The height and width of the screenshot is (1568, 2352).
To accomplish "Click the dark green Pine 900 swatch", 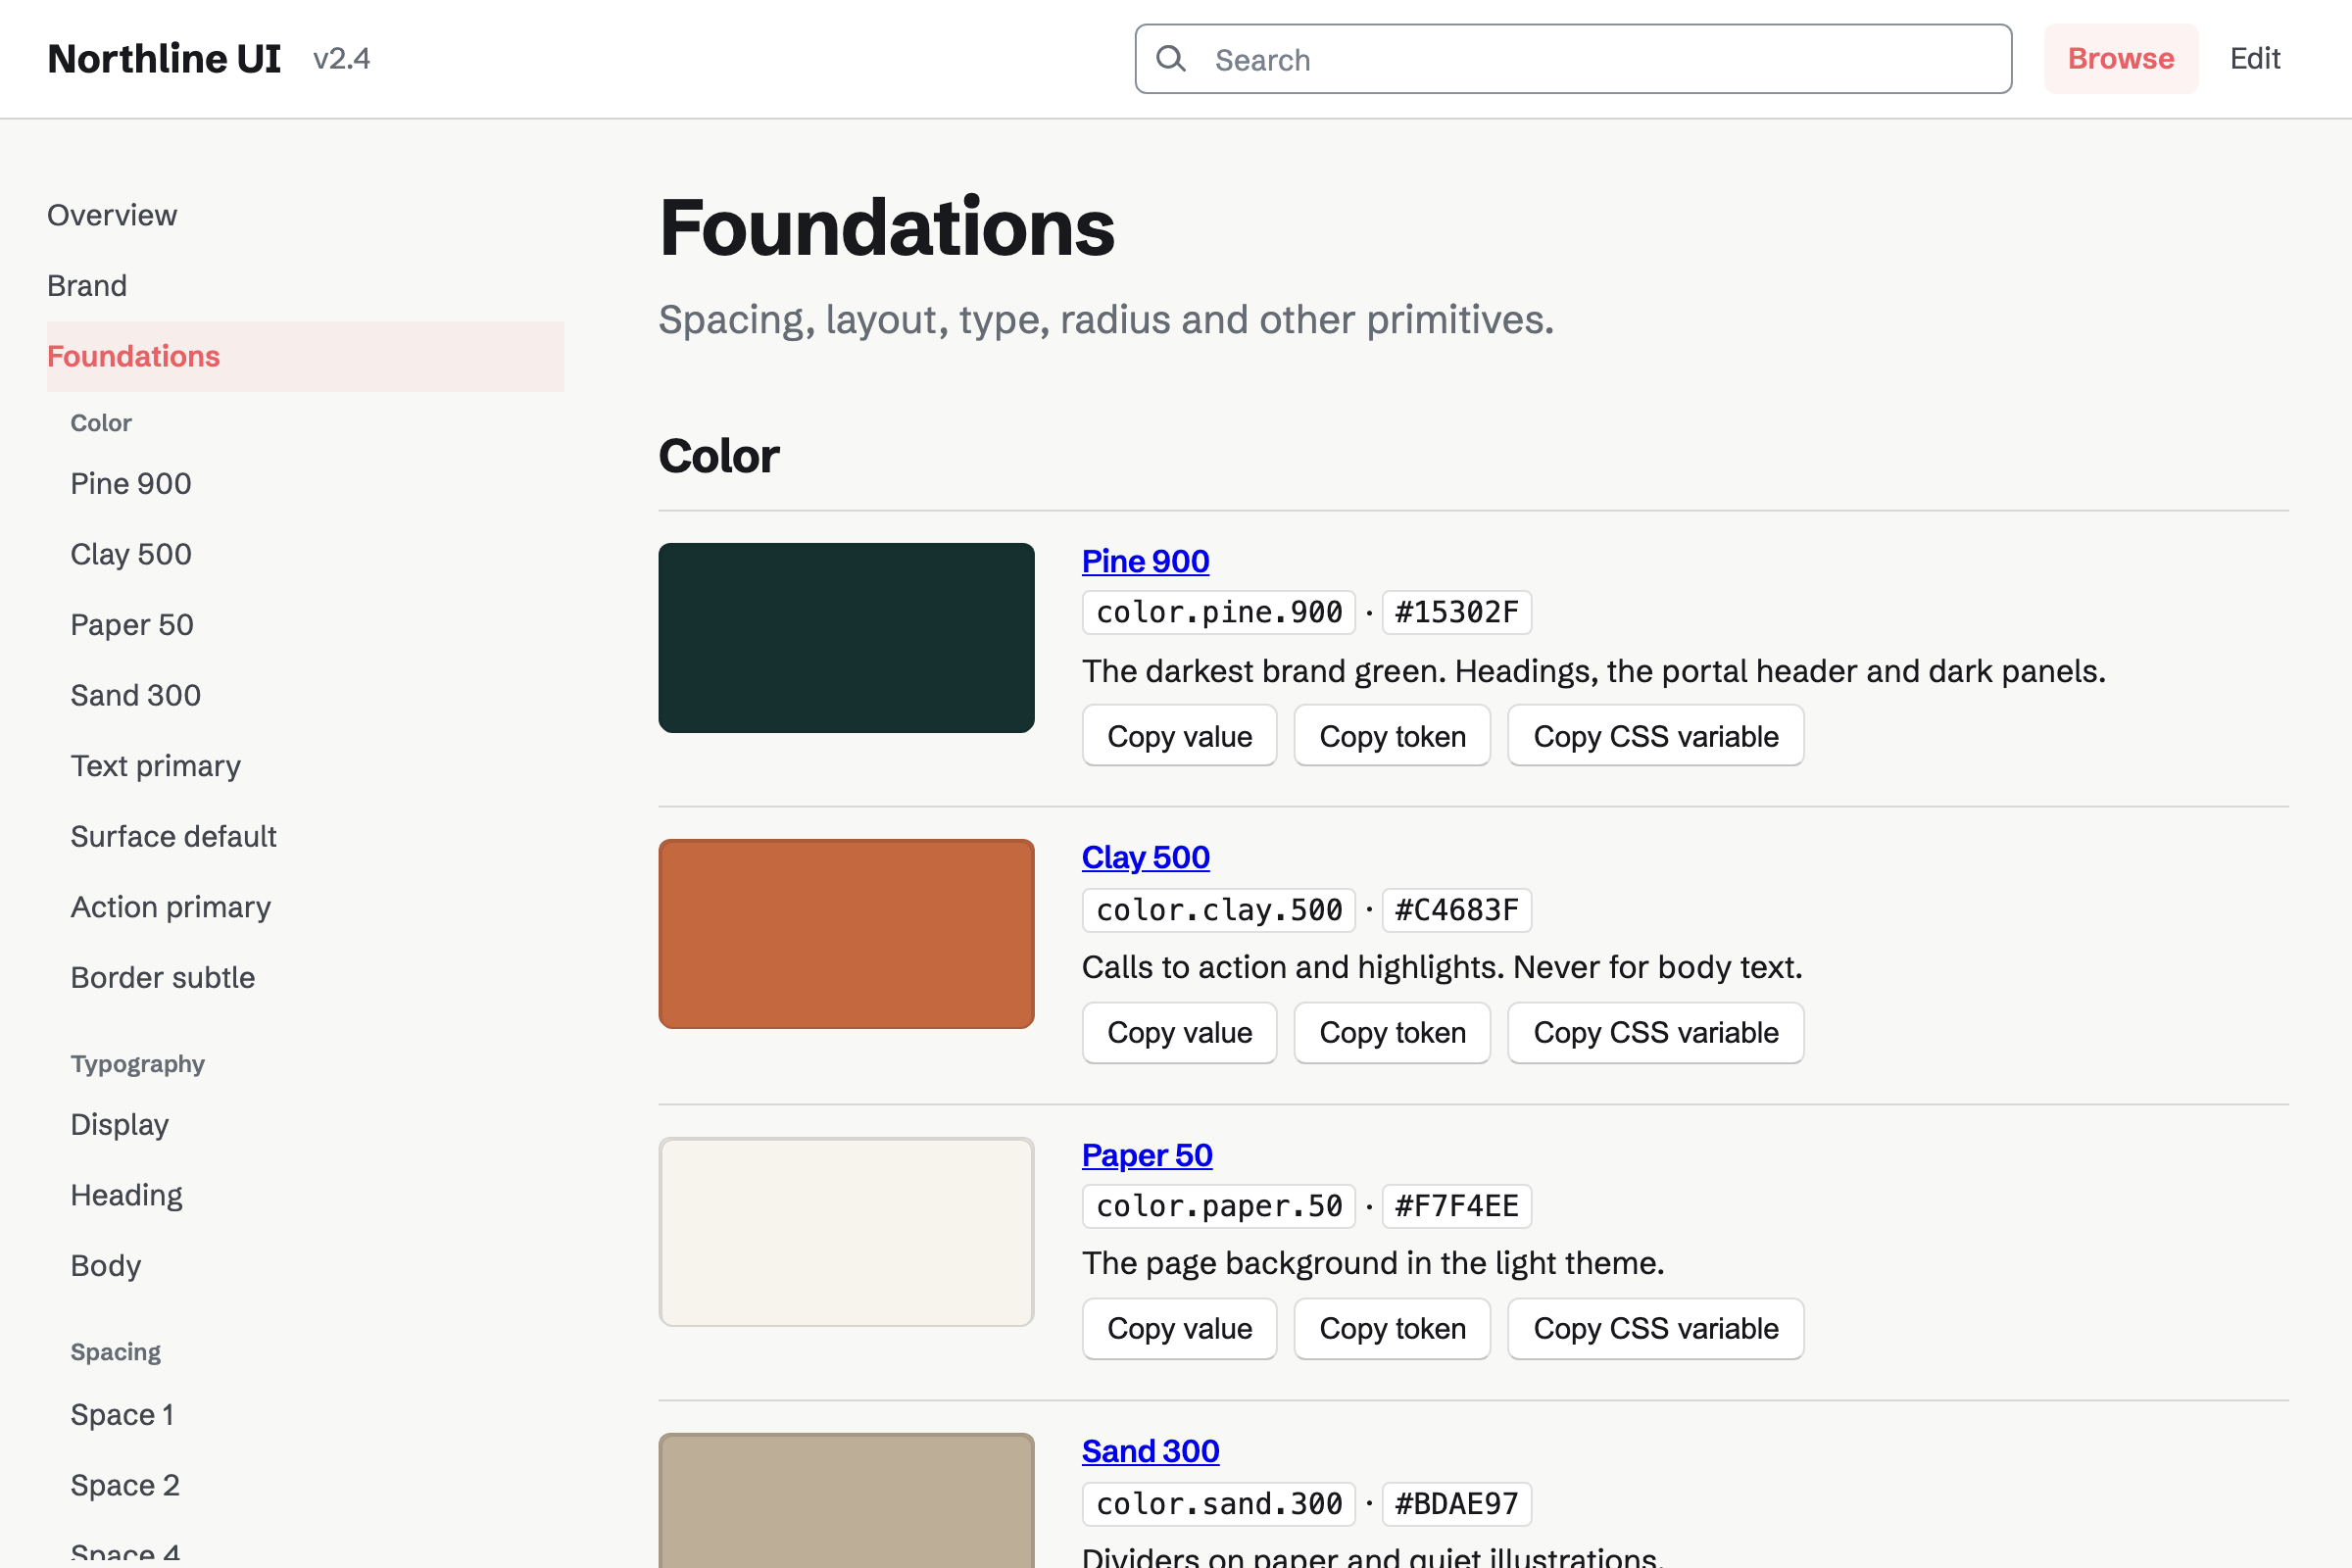I will click(846, 638).
